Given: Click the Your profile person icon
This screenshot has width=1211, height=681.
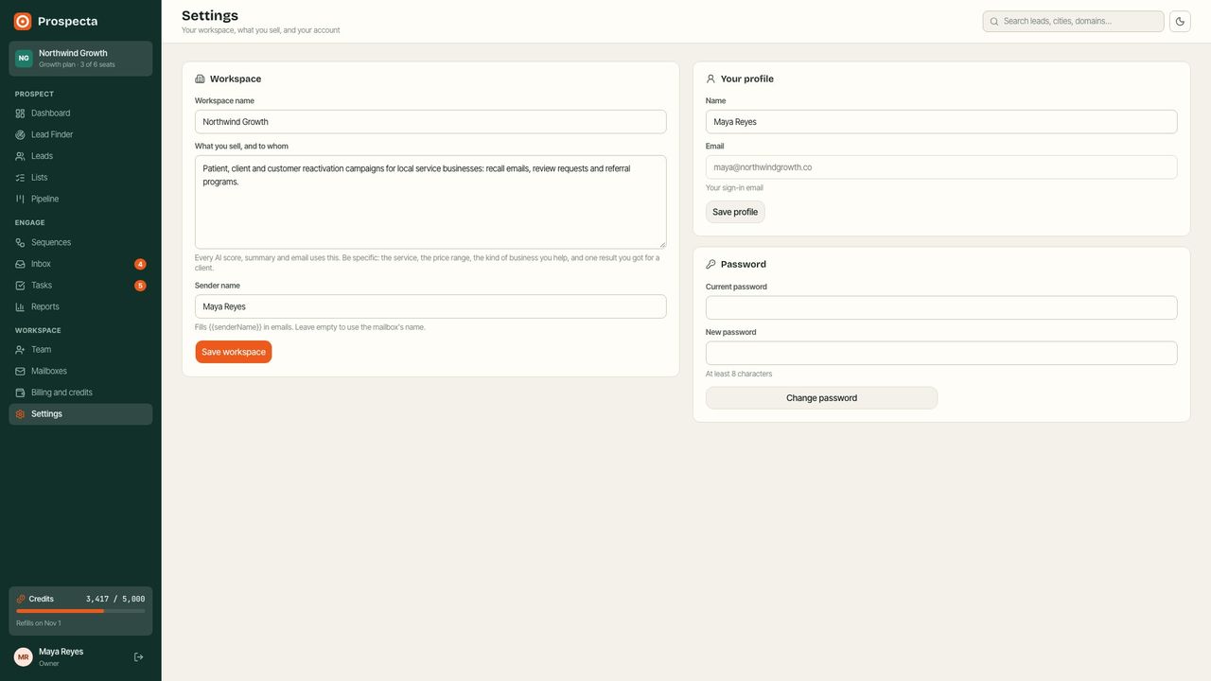Looking at the screenshot, I should click(711, 79).
